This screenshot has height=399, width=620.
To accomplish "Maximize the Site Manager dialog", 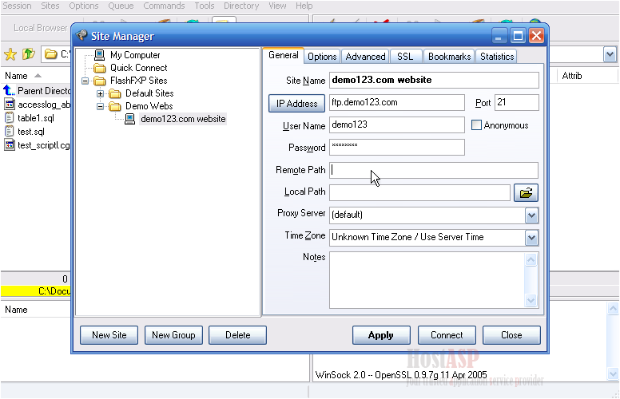I will click(x=518, y=36).
